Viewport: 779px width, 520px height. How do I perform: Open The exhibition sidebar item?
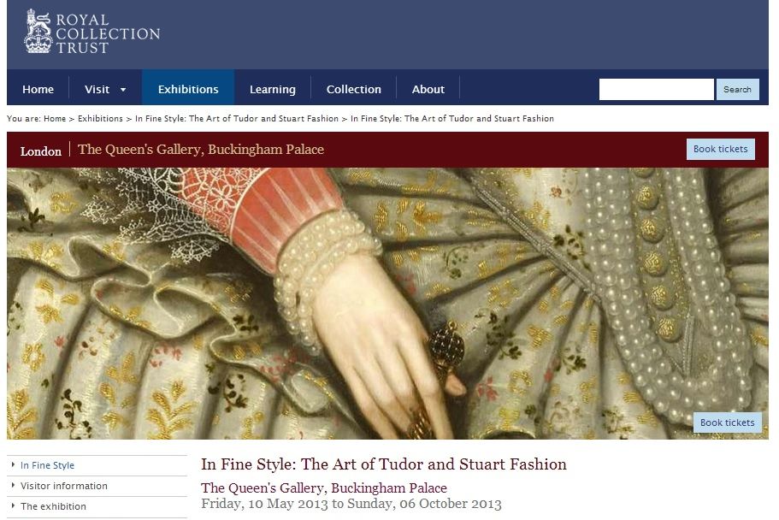(x=53, y=506)
